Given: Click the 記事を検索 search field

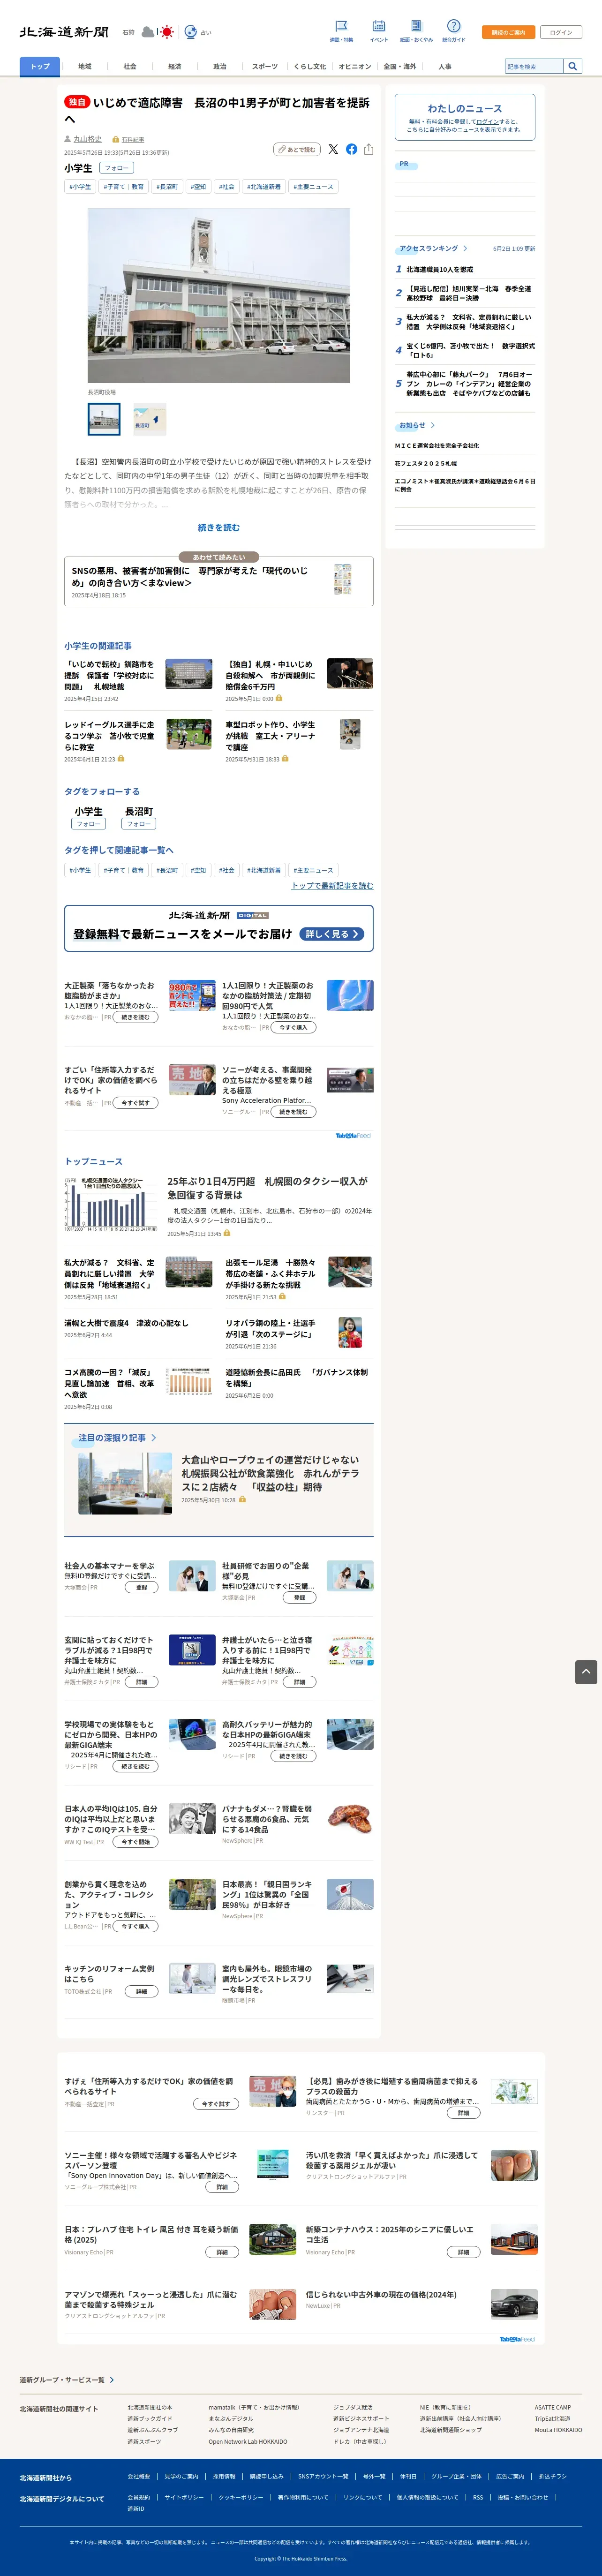Looking at the screenshot, I should click(x=534, y=66).
